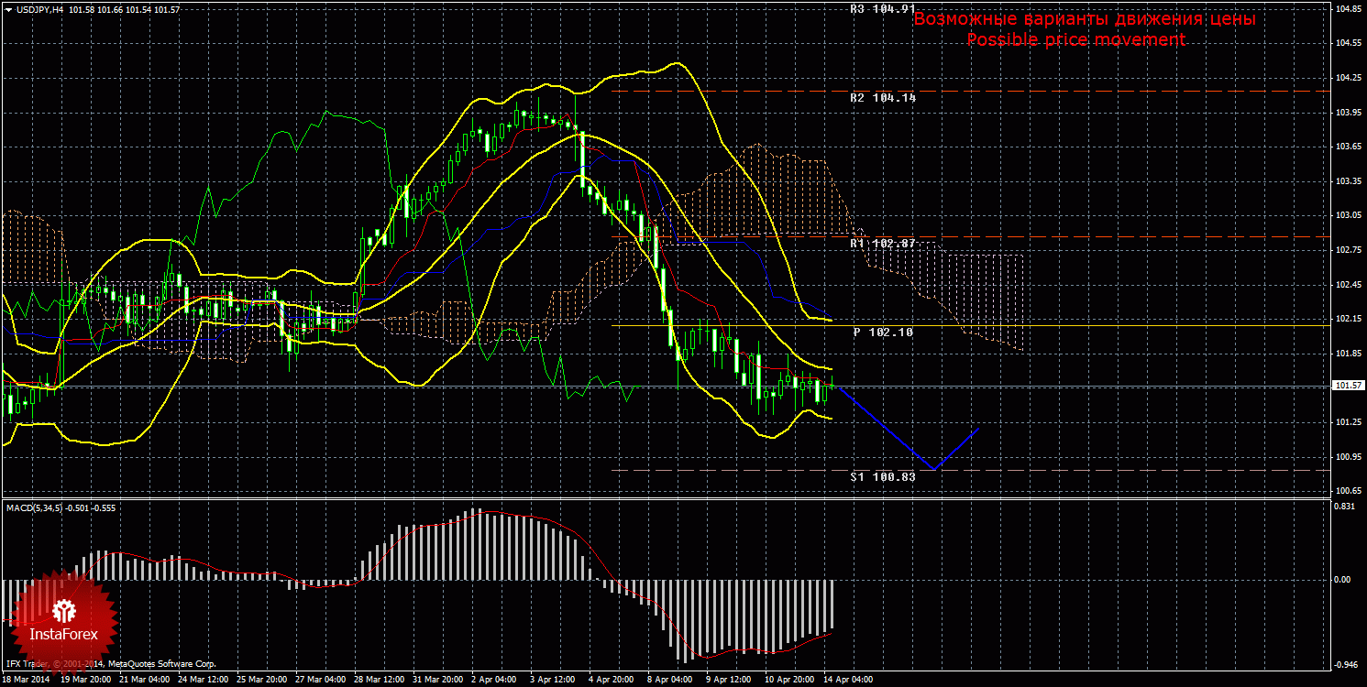Screen dimensions: 1367x687
Task: Select the R3 104.91 resistance label
Action: pyautogui.click(x=883, y=9)
